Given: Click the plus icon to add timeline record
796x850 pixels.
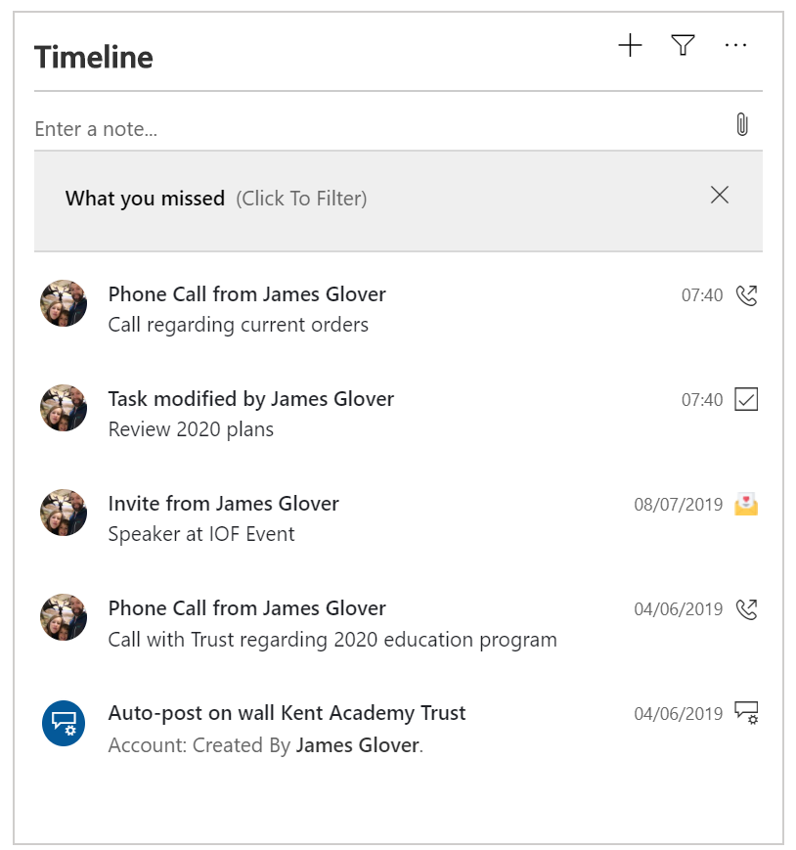Looking at the screenshot, I should point(630,45).
